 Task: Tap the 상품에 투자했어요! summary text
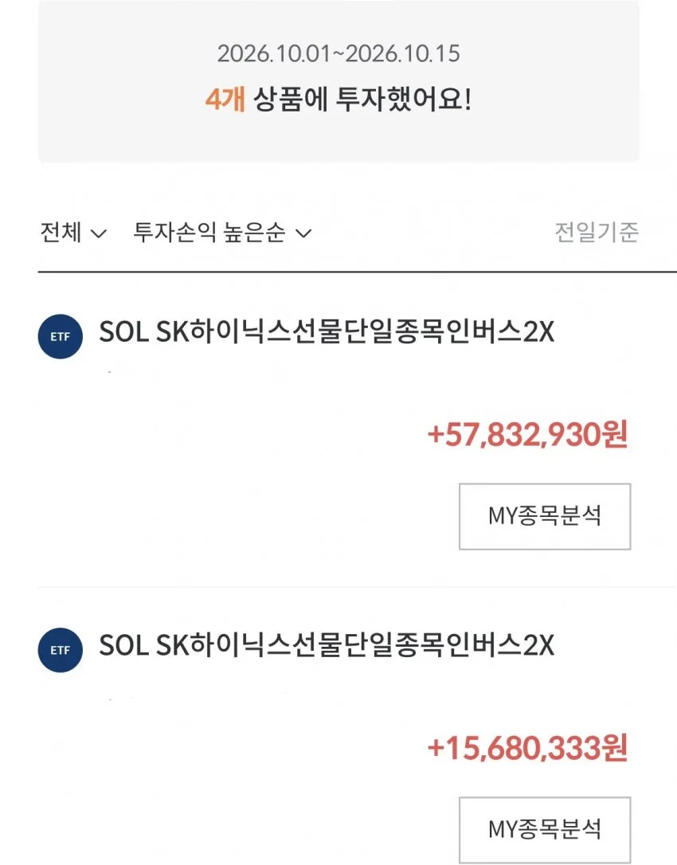coord(362,100)
